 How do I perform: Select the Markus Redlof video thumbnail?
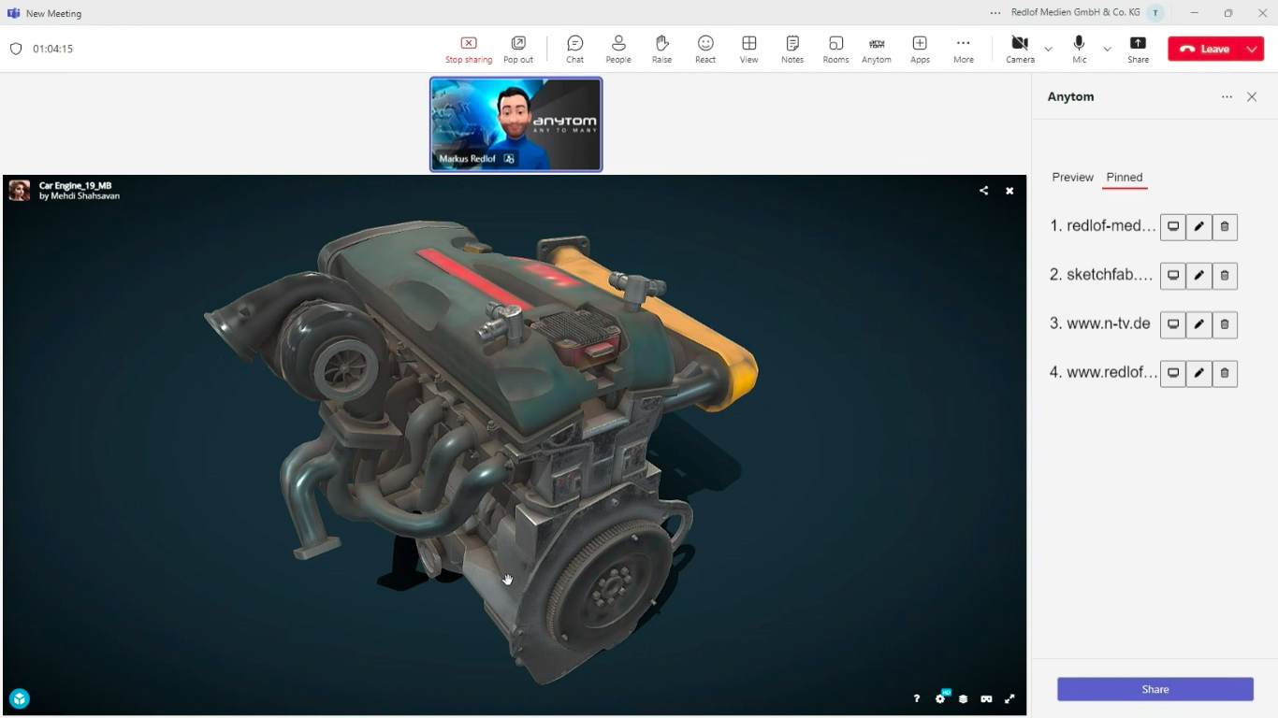click(x=516, y=124)
